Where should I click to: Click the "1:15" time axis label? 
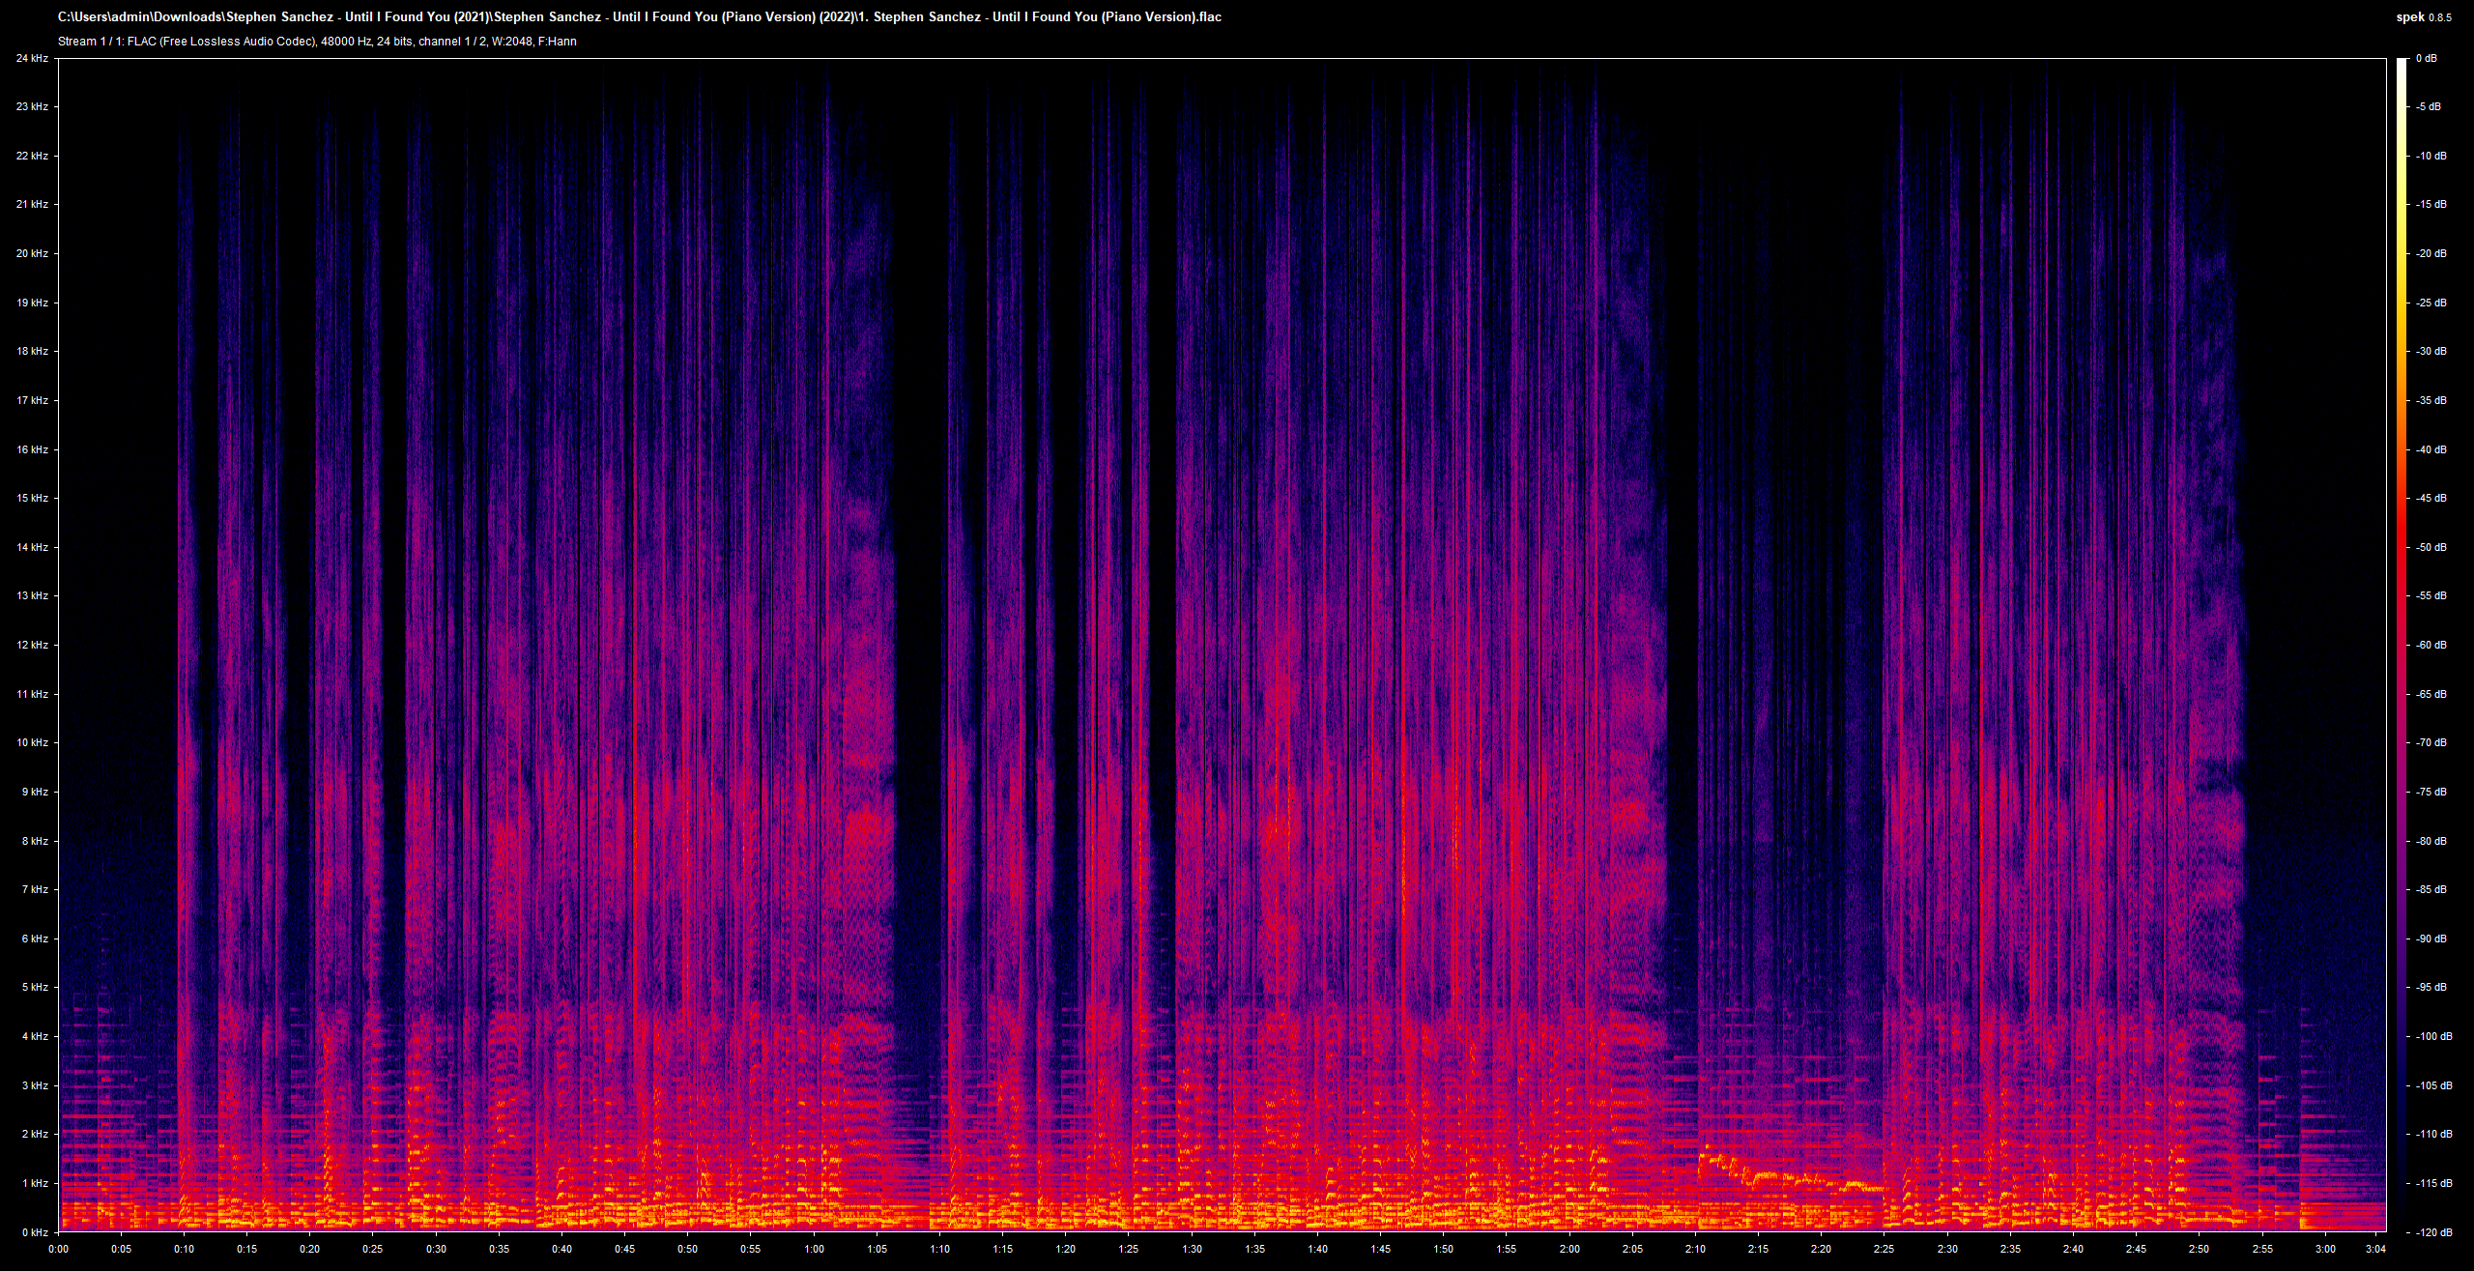tap(1002, 1248)
